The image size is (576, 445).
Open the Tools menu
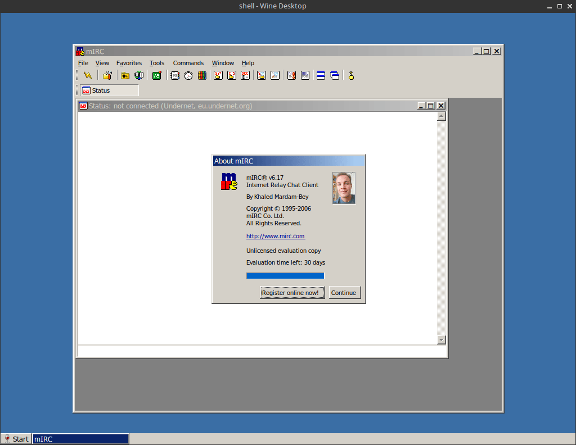tap(157, 63)
